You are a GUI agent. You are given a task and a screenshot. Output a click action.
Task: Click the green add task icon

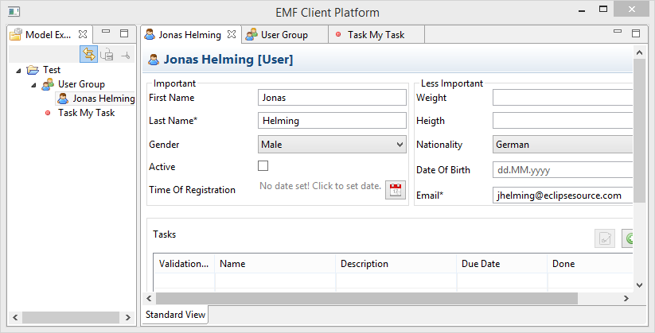(x=628, y=238)
